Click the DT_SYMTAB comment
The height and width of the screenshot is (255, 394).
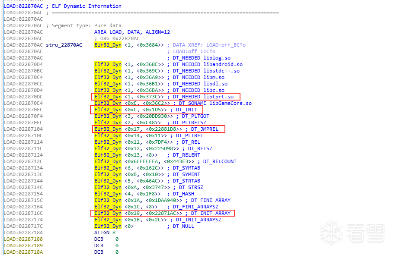[186, 168]
